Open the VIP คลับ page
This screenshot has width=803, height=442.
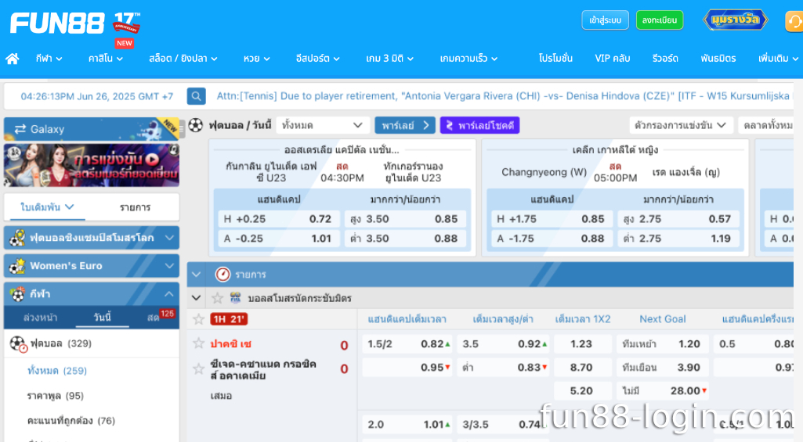[x=612, y=59]
